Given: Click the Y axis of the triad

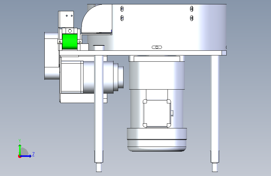Looking at the screenshot, I should [20, 150].
